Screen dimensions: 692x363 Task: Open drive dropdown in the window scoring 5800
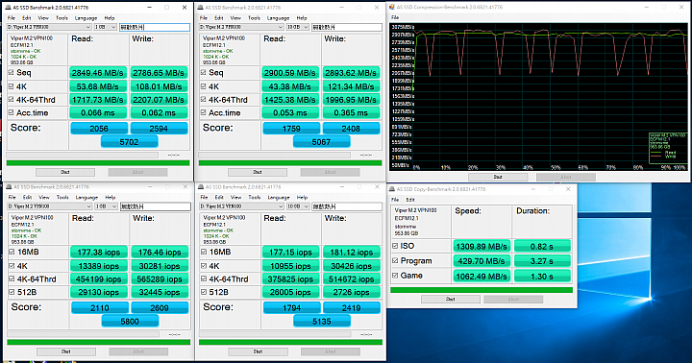(x=49, y=206)
